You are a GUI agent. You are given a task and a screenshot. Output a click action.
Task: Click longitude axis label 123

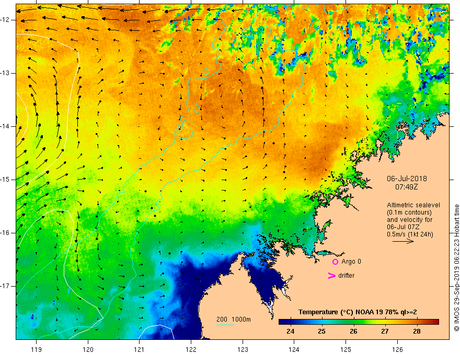click(243, 349)
